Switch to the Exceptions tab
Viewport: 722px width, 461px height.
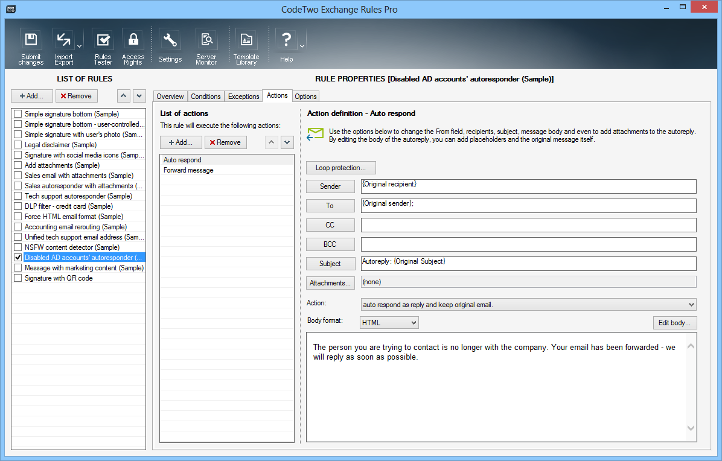pyautogui.click(x=243, y=97)
